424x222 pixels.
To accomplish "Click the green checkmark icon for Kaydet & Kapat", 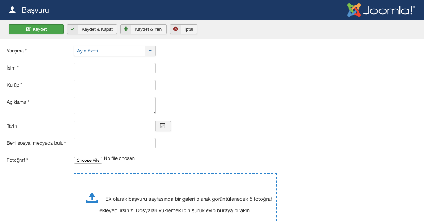I will 73,29.
